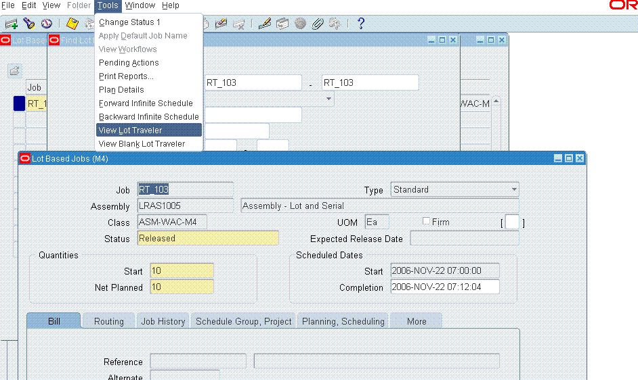Click the scroll up arrow beside WAC-M column
The width and height of the screenshot is (638, 380).
click(x=496, y=101)
